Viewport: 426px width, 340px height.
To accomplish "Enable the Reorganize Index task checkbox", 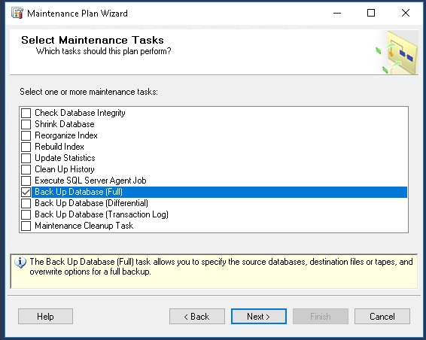I will coord(26,135).
